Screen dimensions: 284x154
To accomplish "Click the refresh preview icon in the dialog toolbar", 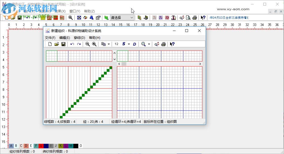I will click(x=157, y=44).
